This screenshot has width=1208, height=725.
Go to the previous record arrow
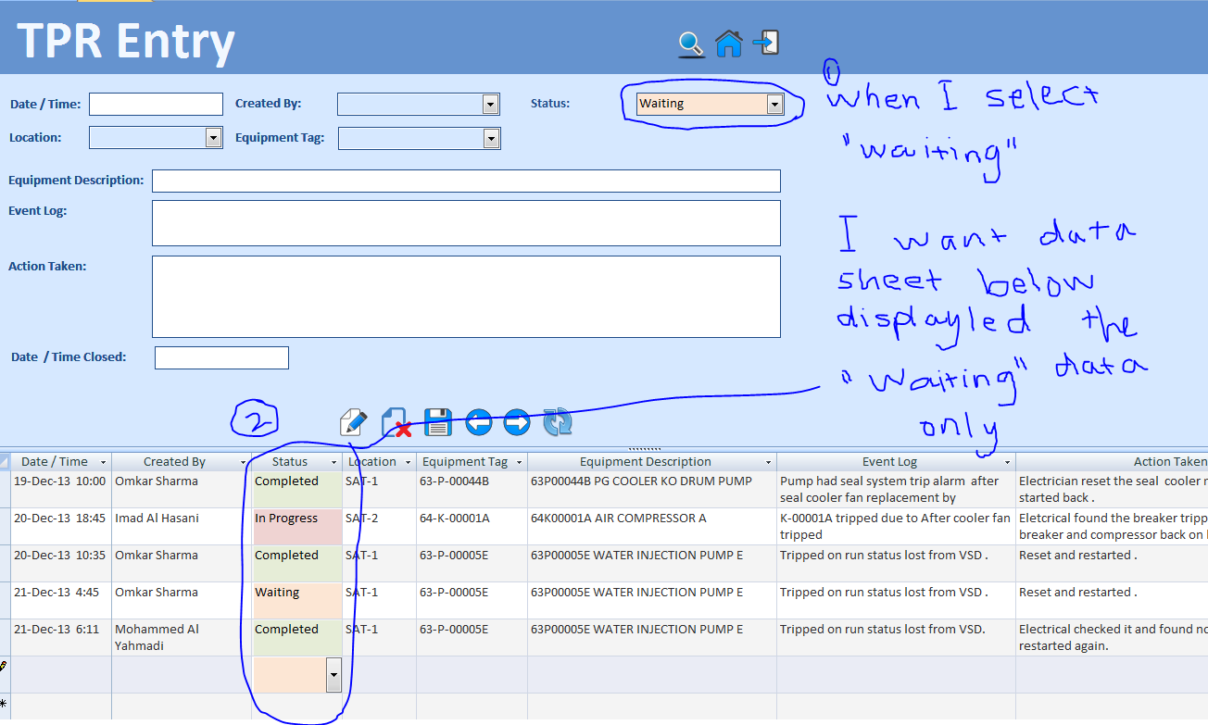(x=478, y=422)
